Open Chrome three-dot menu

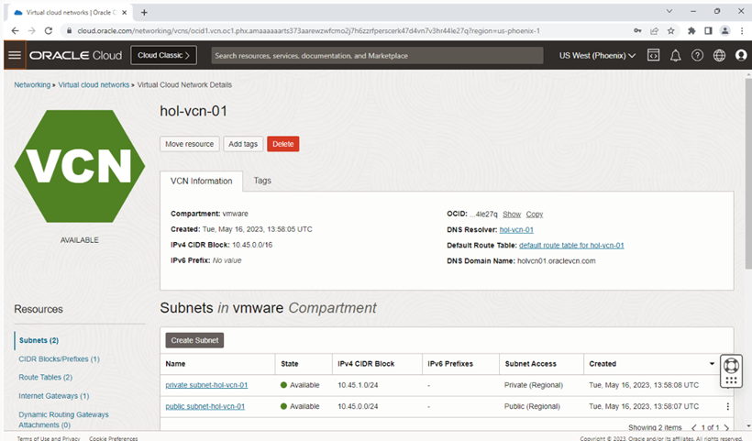point(742,30)
